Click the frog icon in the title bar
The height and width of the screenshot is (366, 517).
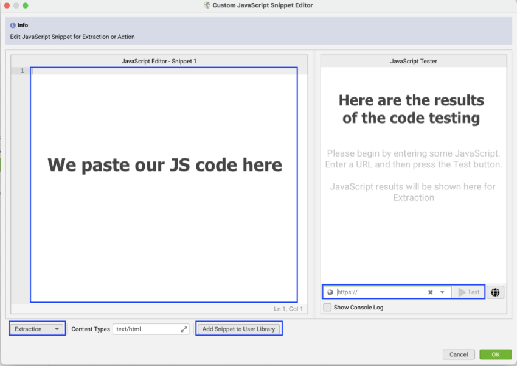207,5
